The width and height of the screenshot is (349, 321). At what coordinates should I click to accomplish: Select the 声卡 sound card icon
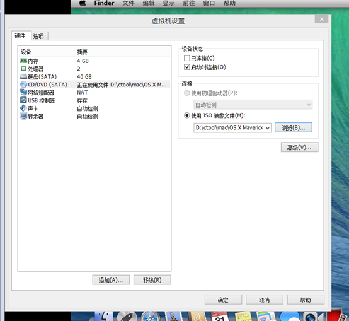click(23, 108)
